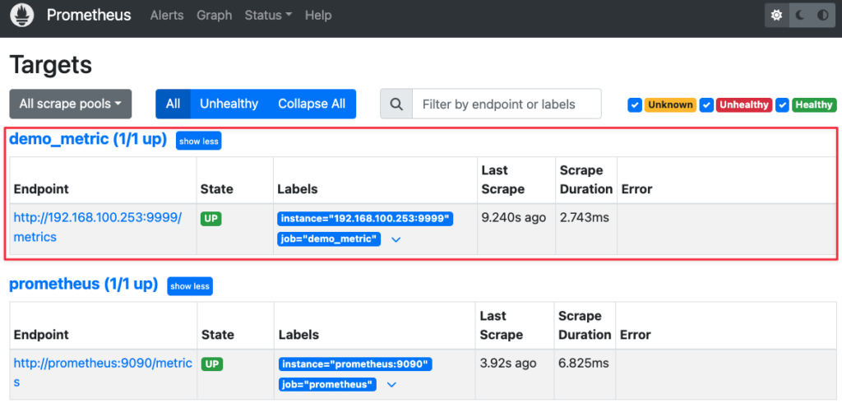Switch to light theme sun icon
Screen dimensions: 842x408
click(776, 15)
